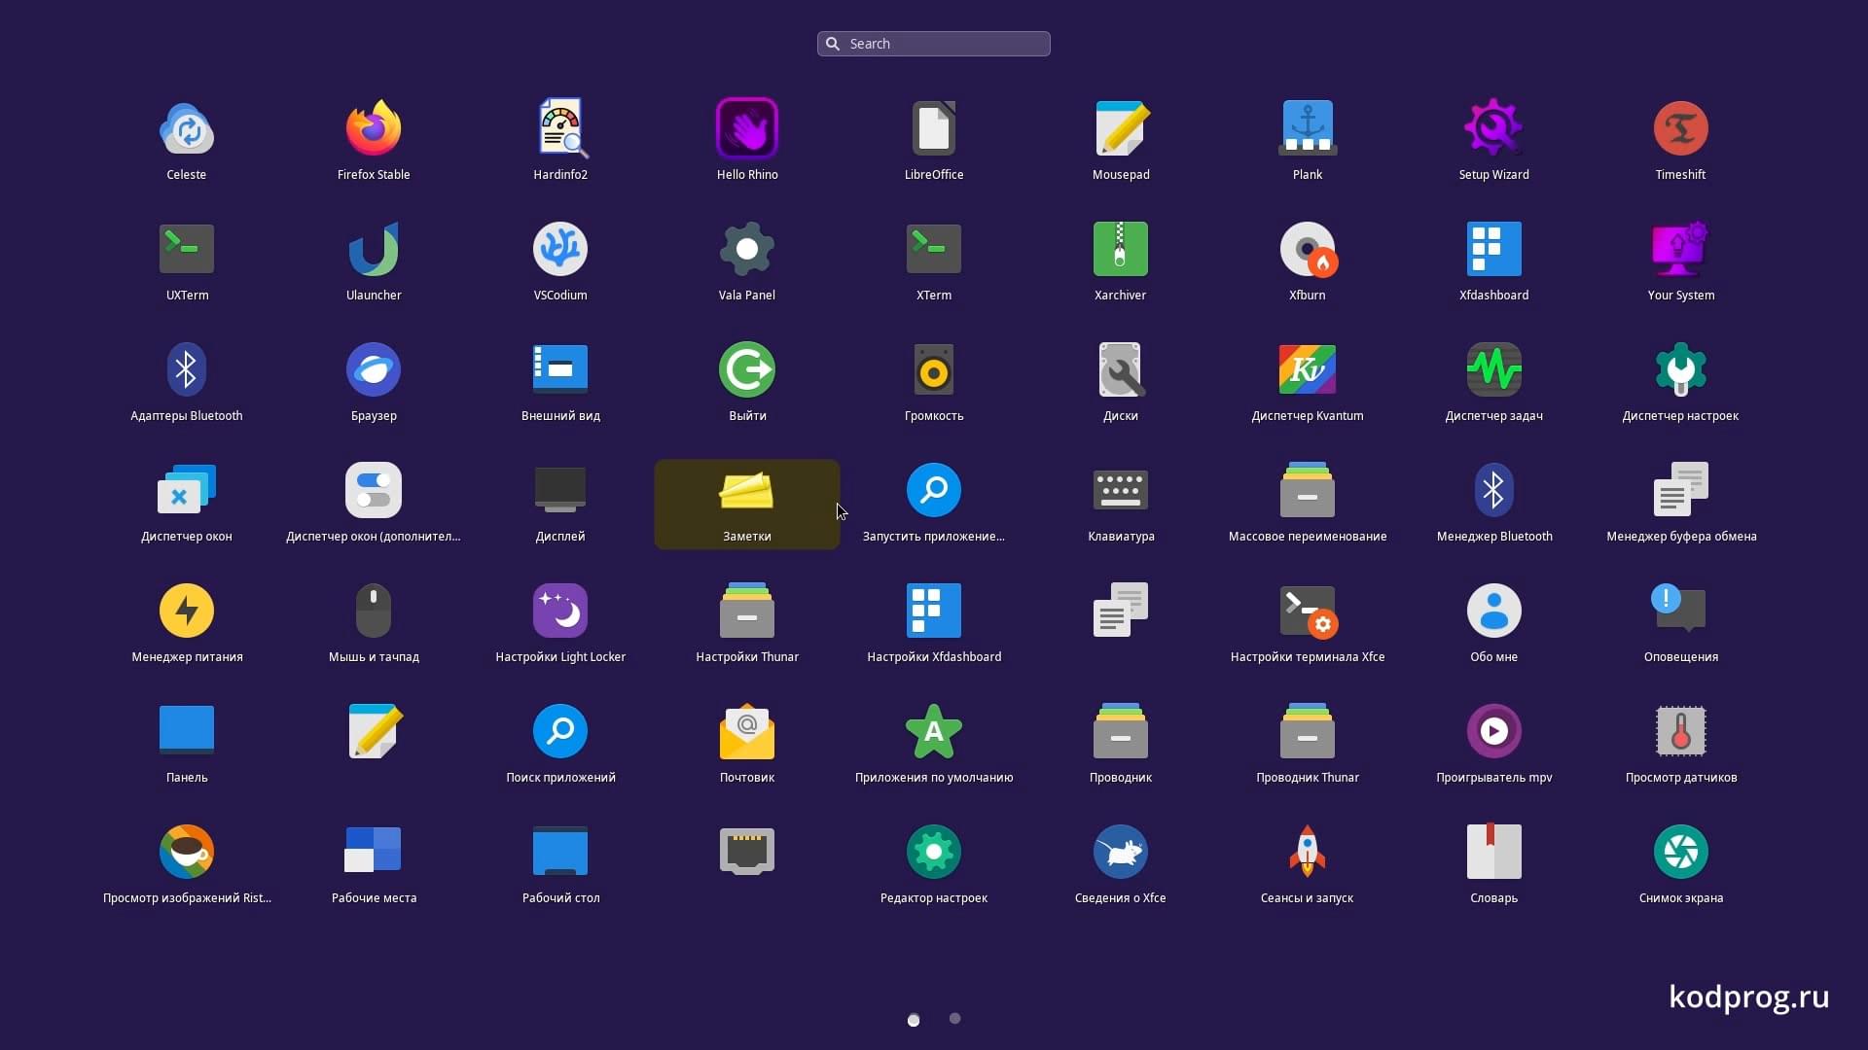
Task: Launch Проигрыватель mpv media player
Action: (1494, 731)
